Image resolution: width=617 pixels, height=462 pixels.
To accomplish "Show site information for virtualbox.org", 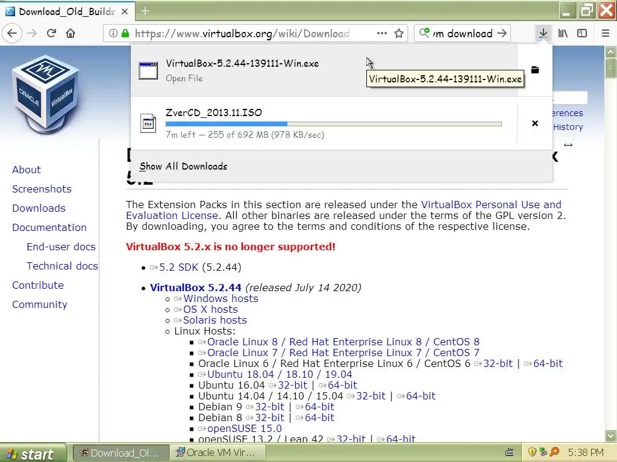I will click(113, 34).
